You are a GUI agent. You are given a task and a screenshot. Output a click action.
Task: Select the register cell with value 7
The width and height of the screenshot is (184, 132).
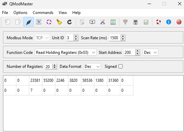pos(36,90)
